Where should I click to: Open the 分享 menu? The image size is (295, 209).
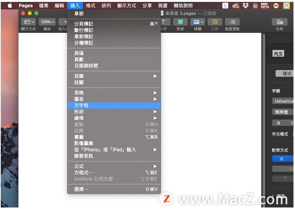click(147, 6)
